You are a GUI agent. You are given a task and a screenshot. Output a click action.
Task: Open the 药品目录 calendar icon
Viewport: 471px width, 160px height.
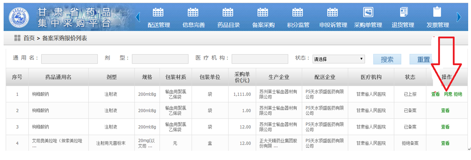coord(228,12)
